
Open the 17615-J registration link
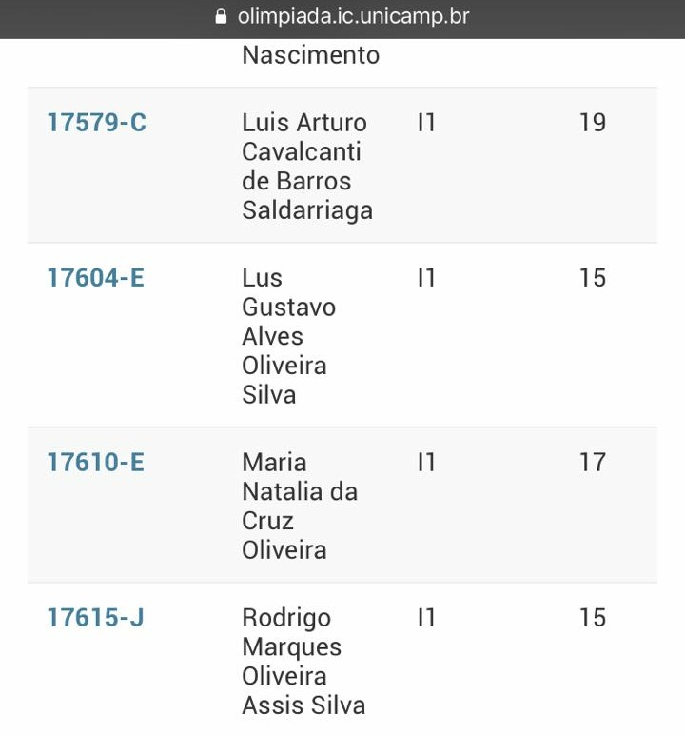click(x=96, y=618)
